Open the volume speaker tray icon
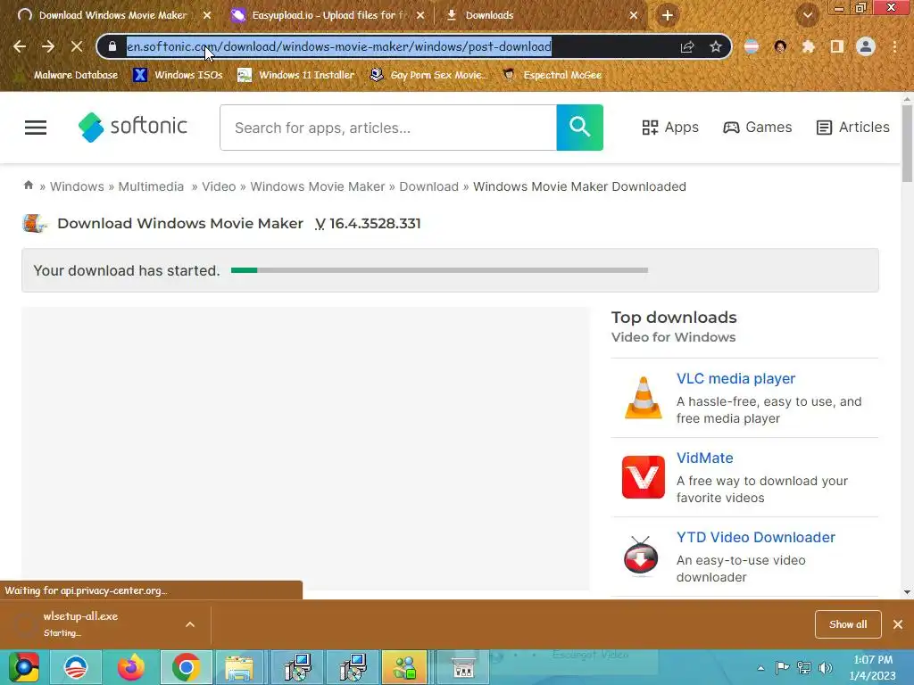The image size is (914, 685). tap(826, 667)
